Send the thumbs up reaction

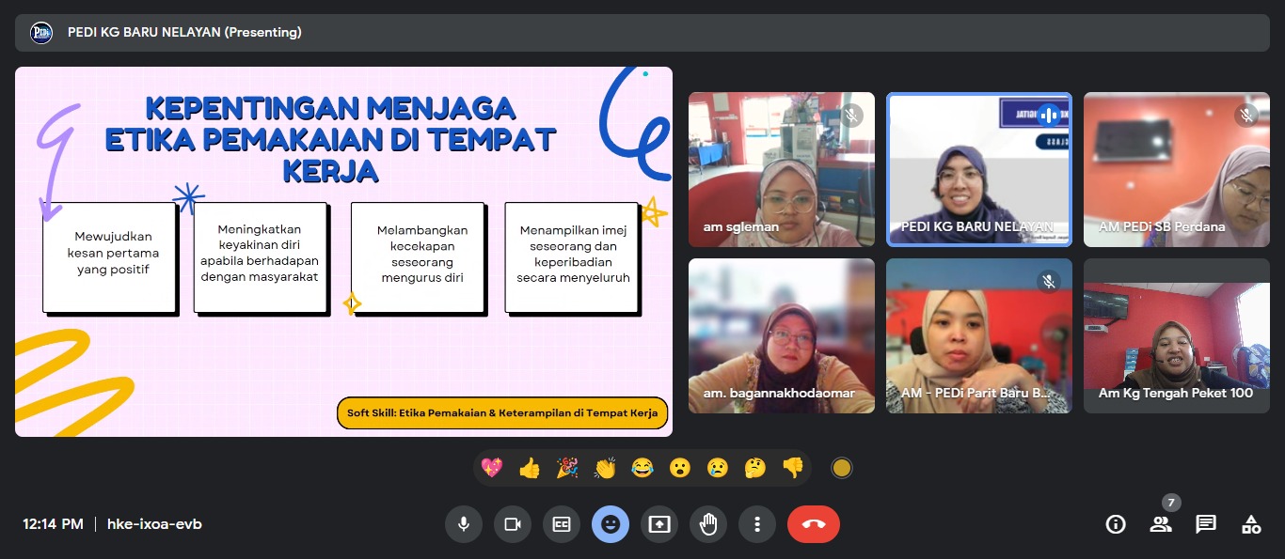(x=530, y=467)
